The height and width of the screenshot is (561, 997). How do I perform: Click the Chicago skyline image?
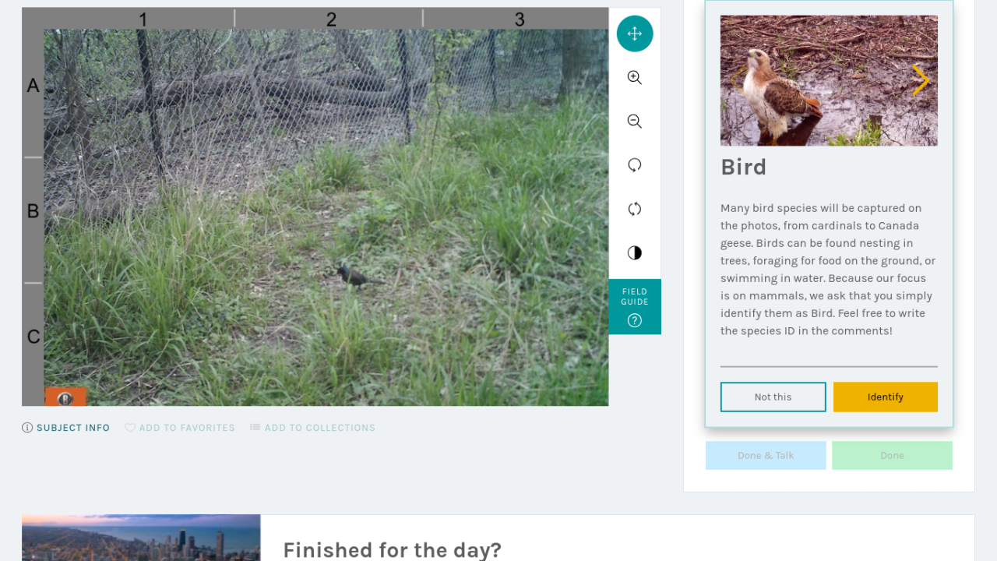[x=141, y=538]
